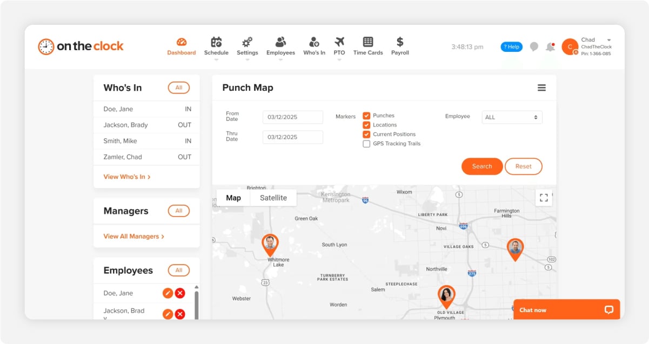The width and height of the screenshot is (649, 344).
Task: Switch map to Map view
Action: click(233, 198)
